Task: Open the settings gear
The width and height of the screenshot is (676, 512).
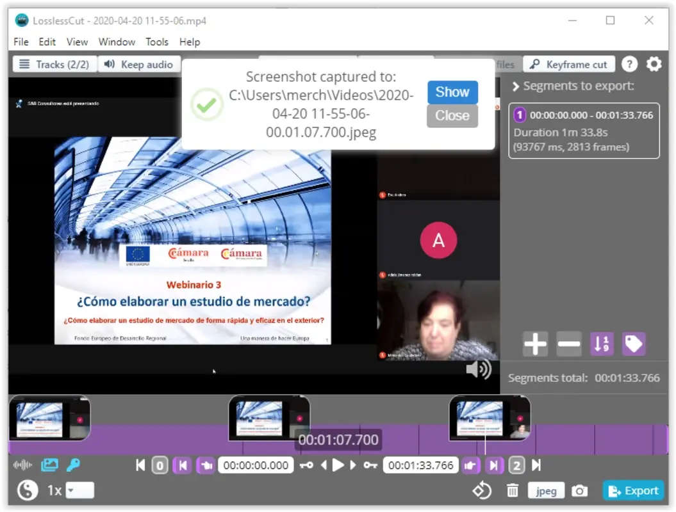Action: pyautogui.click(x=654, y=64)
